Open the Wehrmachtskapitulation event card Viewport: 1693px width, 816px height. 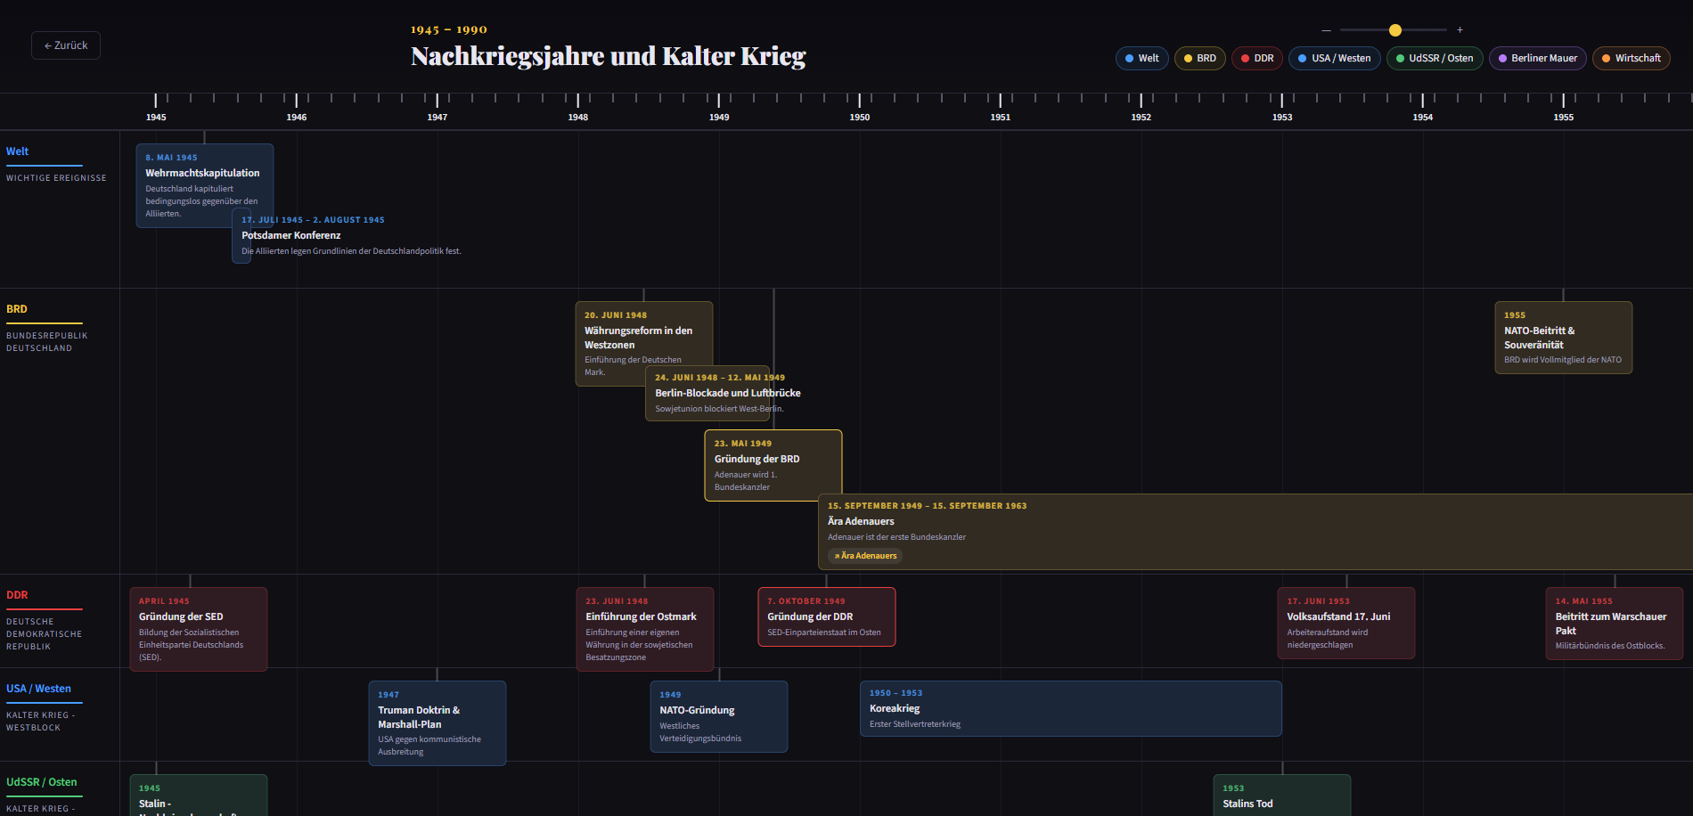tap(205, 185)
